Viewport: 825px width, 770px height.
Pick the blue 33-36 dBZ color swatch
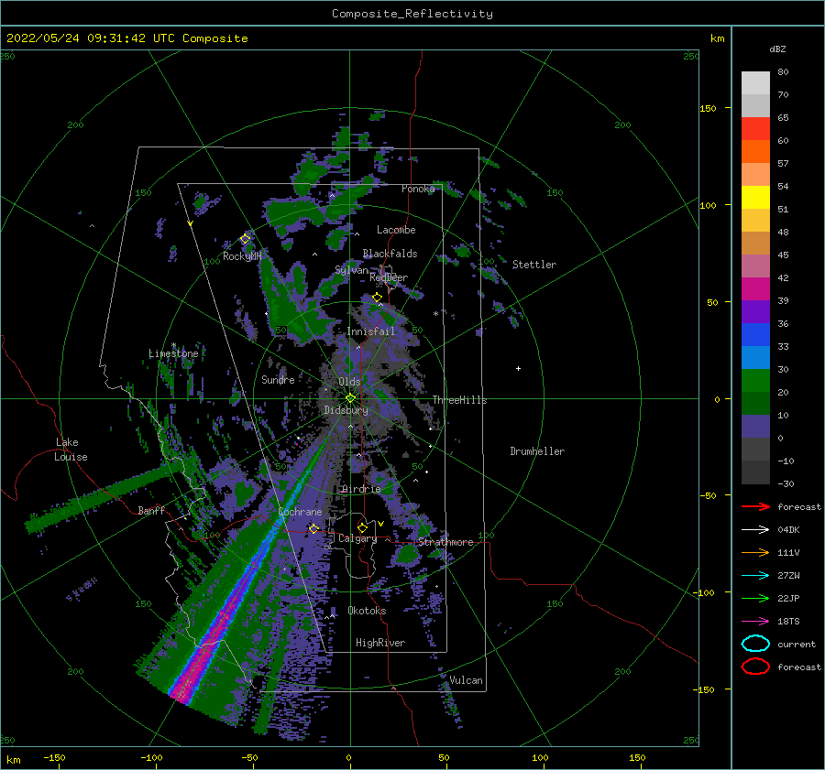[x=755, y=334]
